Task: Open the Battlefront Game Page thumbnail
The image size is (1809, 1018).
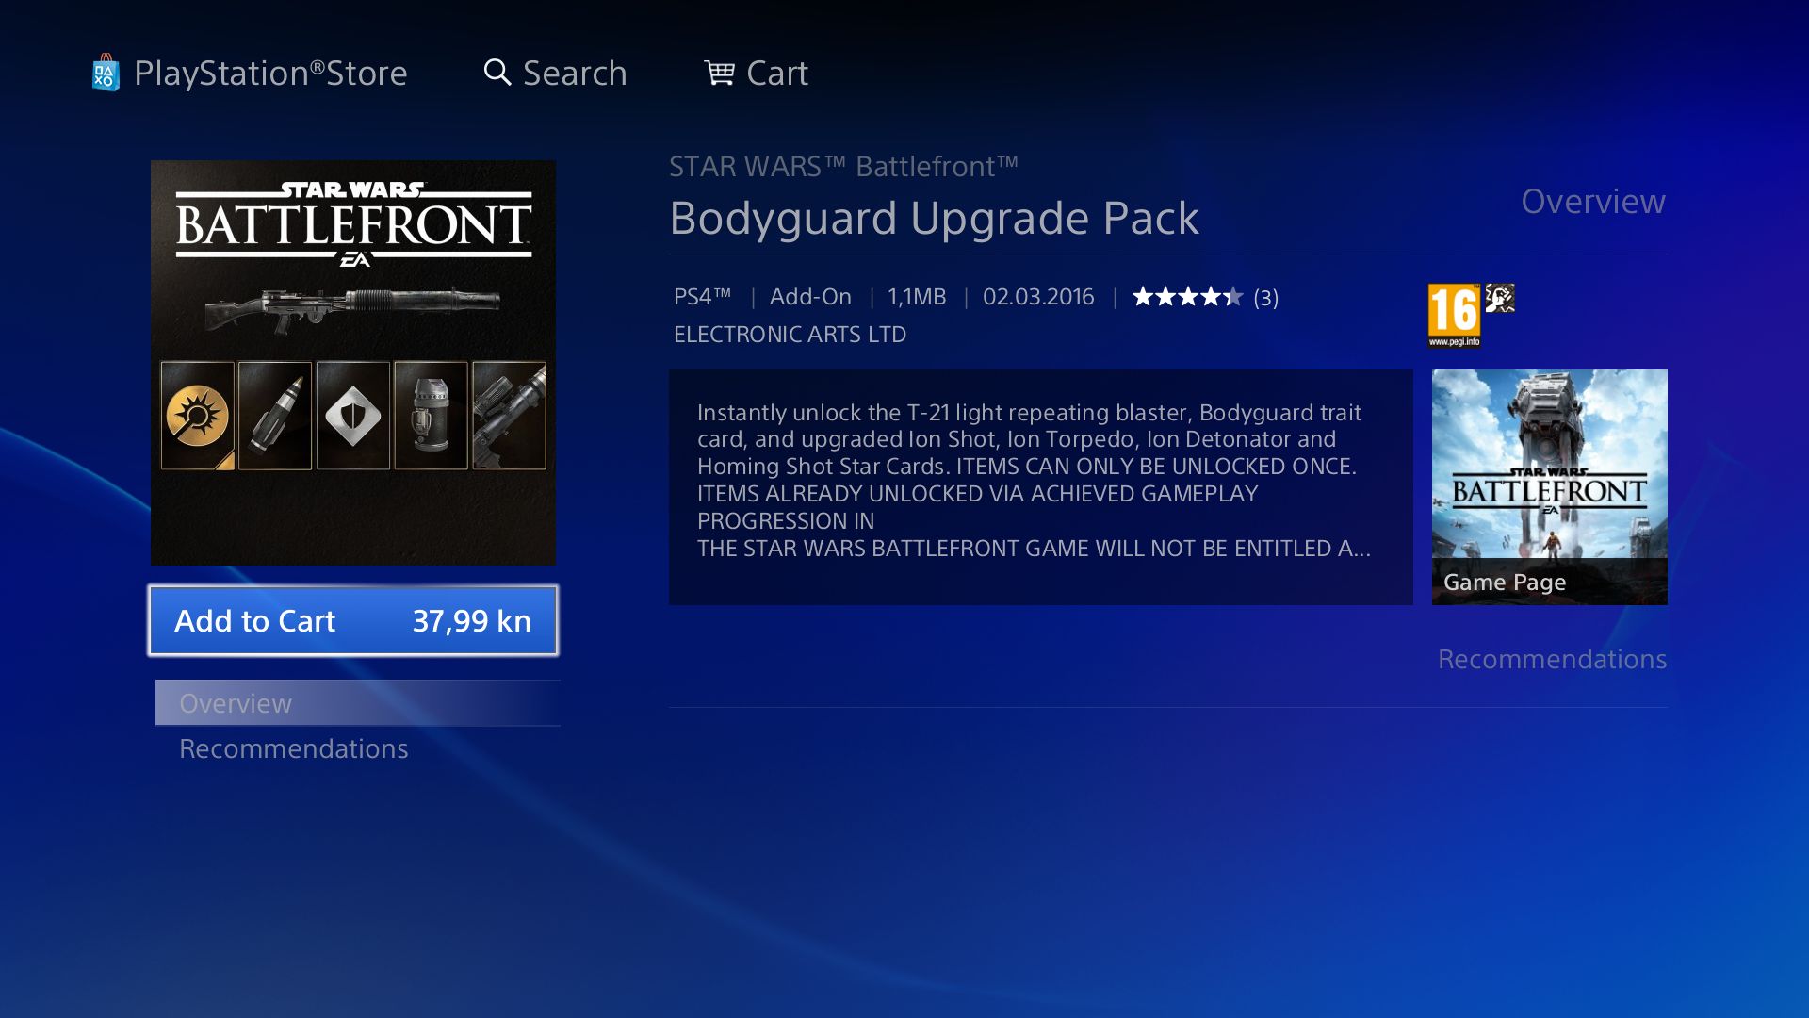Action: 1549,486
